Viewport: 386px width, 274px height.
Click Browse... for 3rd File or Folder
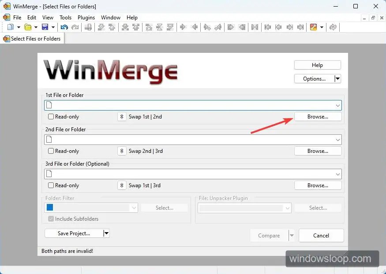(x=318, y=185)
